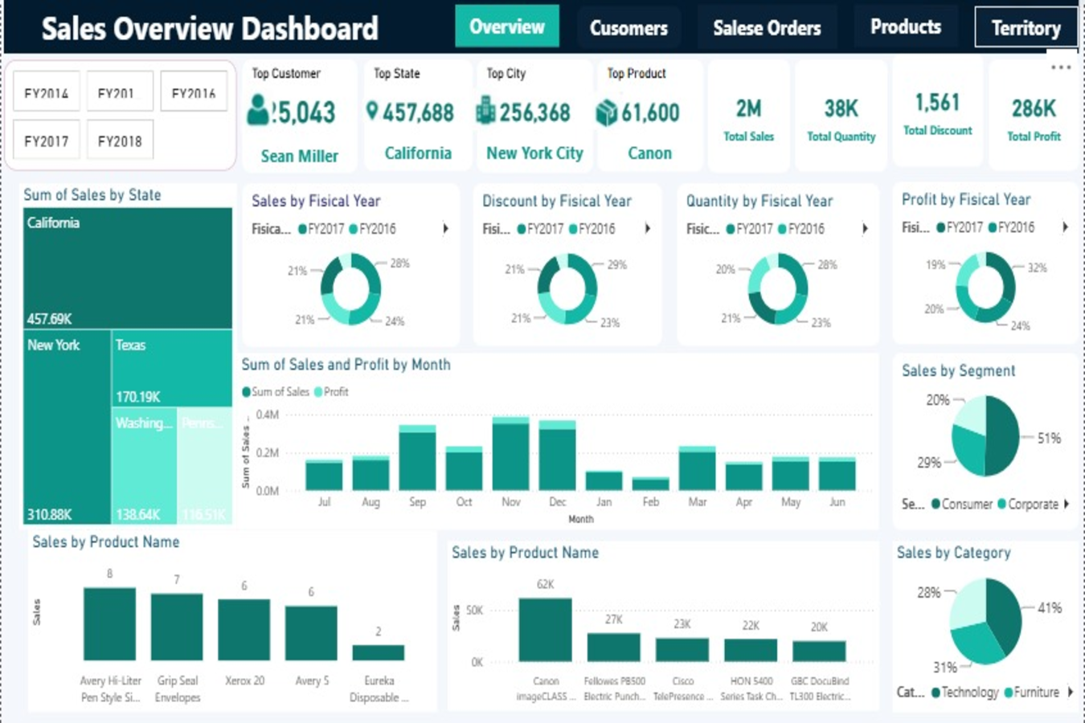This screenshot has height=723, width=1085.
Task: Click the 2M Total Sales card
Action: (748, 116)
